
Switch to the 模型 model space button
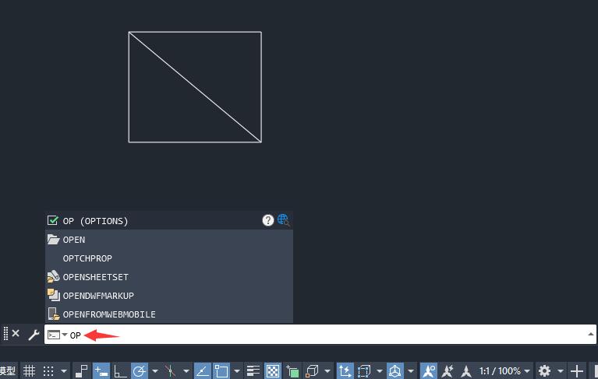coord(8,370)
